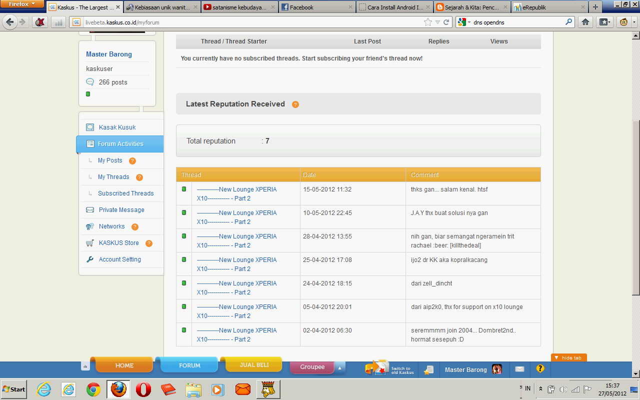640x400 pixels.
Task: Open My Threads sidebar link
Action: point(113,177)
